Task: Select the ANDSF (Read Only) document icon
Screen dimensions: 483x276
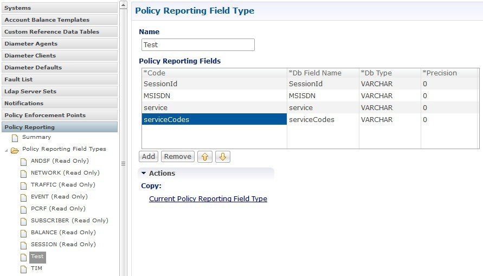Action: (x=23, y=162)
